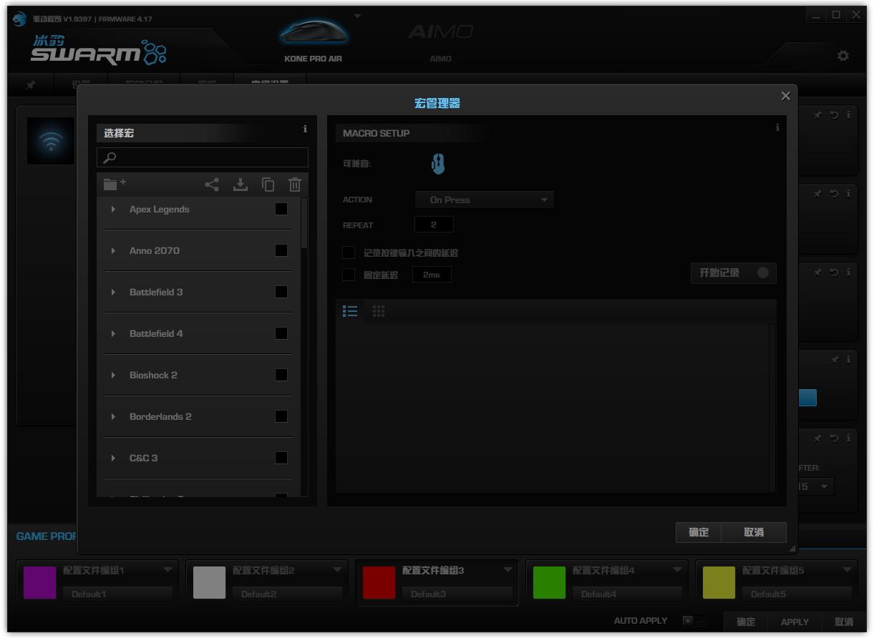The height and width of the screenshot is (638, 874).
Task: Open profile slot 3 dropdown arrow
Action: click(x=508, y=570)
